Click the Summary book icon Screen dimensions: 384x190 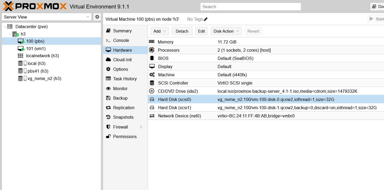point(108,31)
